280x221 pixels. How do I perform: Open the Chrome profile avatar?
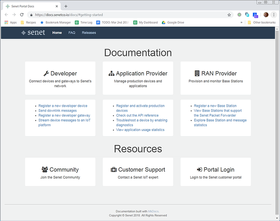266,15
